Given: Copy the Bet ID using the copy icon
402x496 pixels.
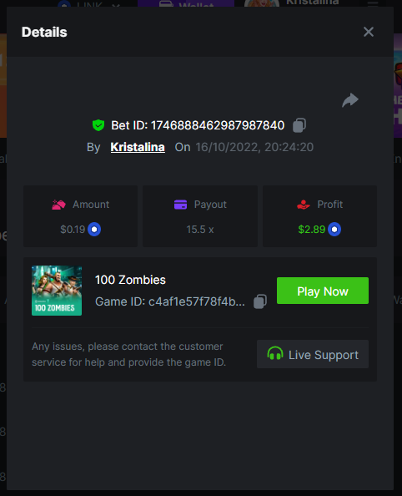Looking at the screenshot, I should tap(299, 125).
